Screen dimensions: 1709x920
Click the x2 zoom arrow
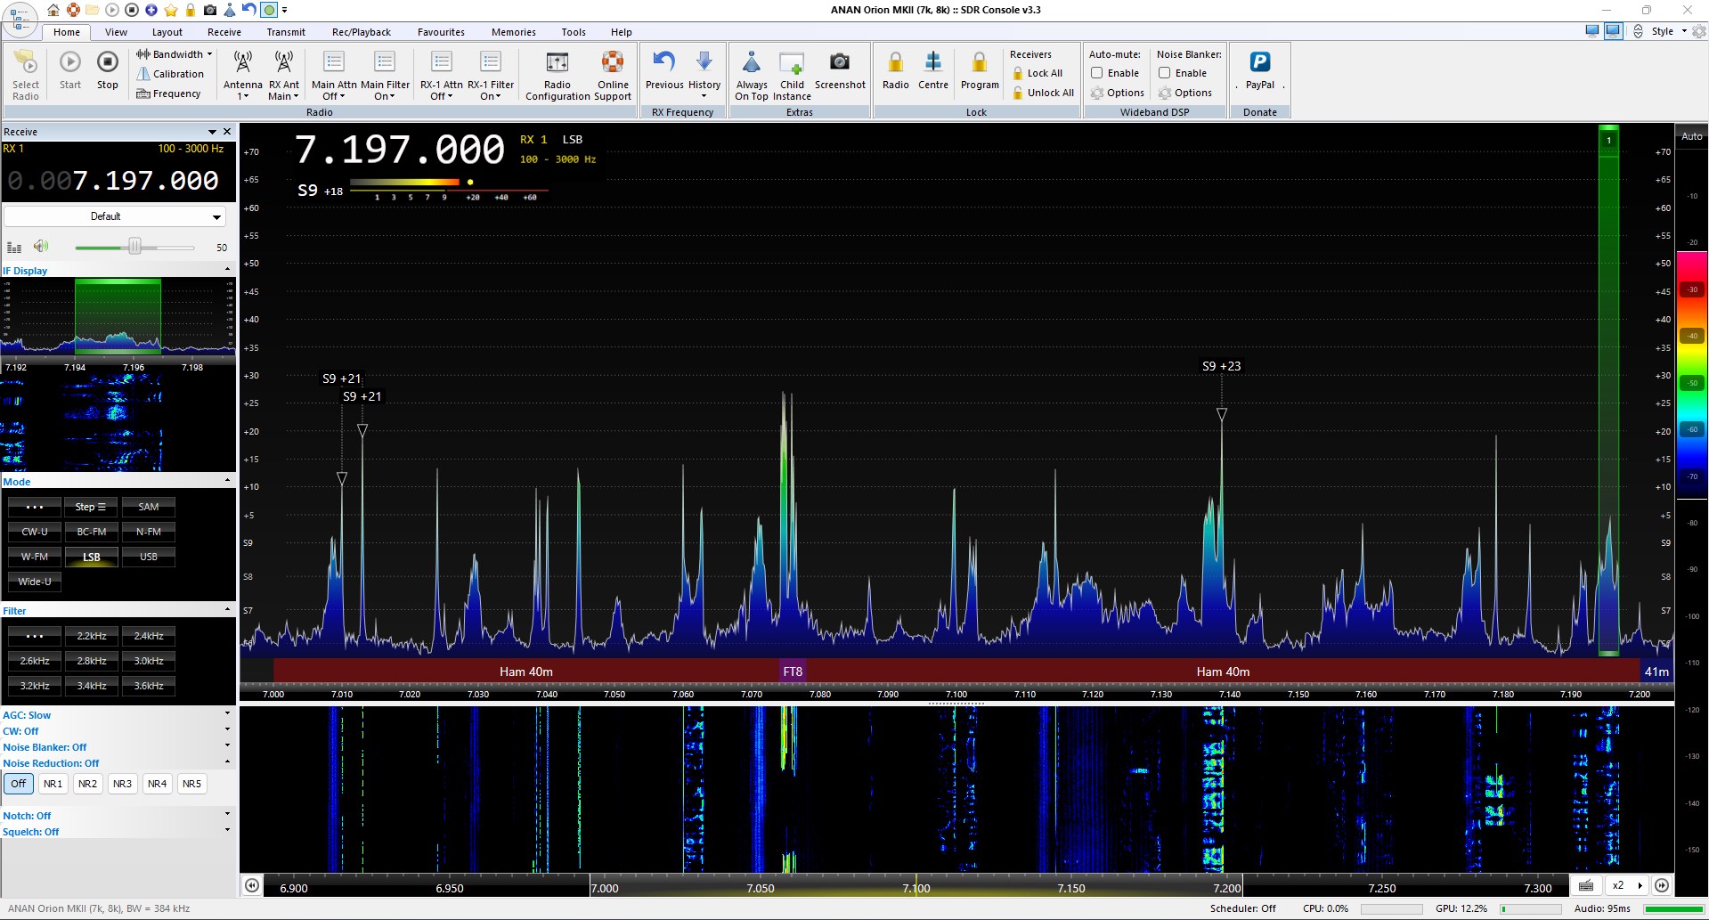(1640, 885)
